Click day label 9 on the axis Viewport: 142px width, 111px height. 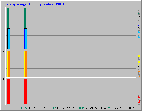pos(42,108)
